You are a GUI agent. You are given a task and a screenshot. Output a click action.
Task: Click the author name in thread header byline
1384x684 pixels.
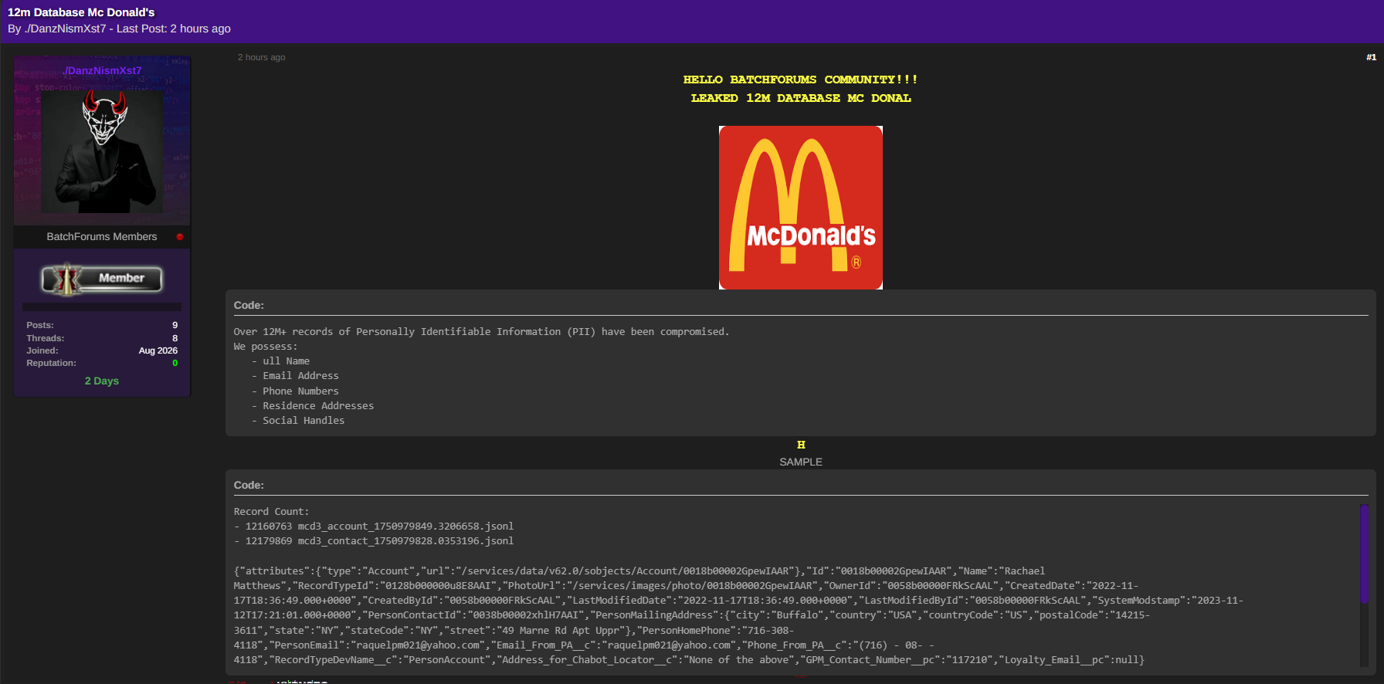(65, 29)
